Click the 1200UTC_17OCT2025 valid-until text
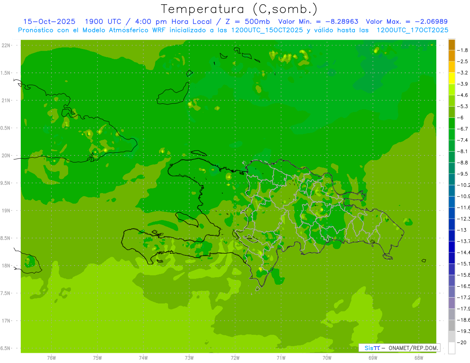 [412, 30]
